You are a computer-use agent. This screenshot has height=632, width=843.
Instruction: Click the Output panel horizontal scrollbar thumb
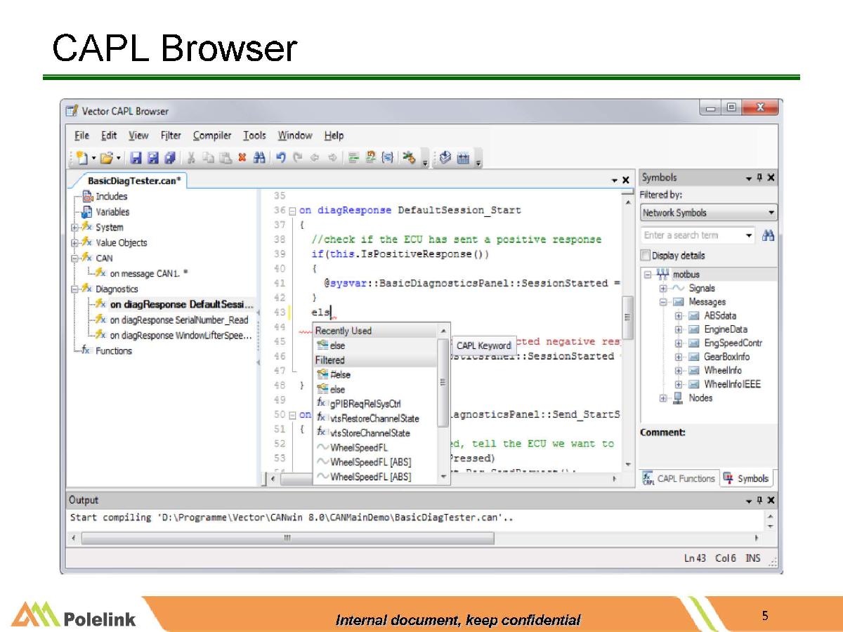[x=287, y=539]
